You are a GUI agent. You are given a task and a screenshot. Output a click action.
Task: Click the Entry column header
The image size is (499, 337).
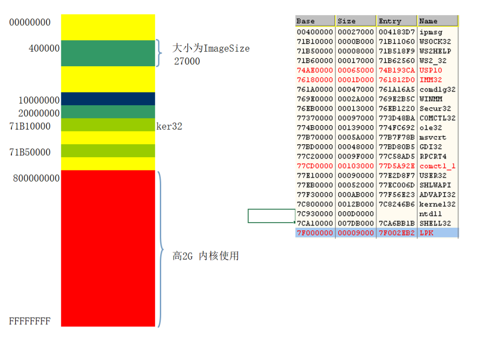click(397, 21)
